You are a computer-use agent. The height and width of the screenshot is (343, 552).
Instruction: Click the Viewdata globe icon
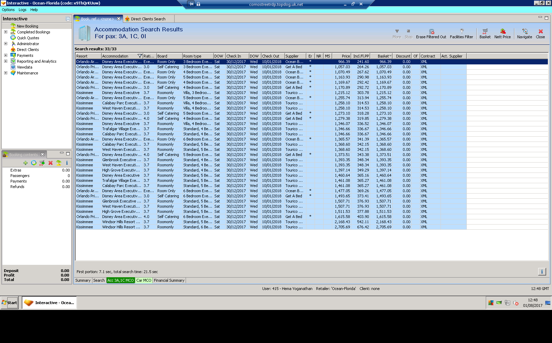point(13,67)
